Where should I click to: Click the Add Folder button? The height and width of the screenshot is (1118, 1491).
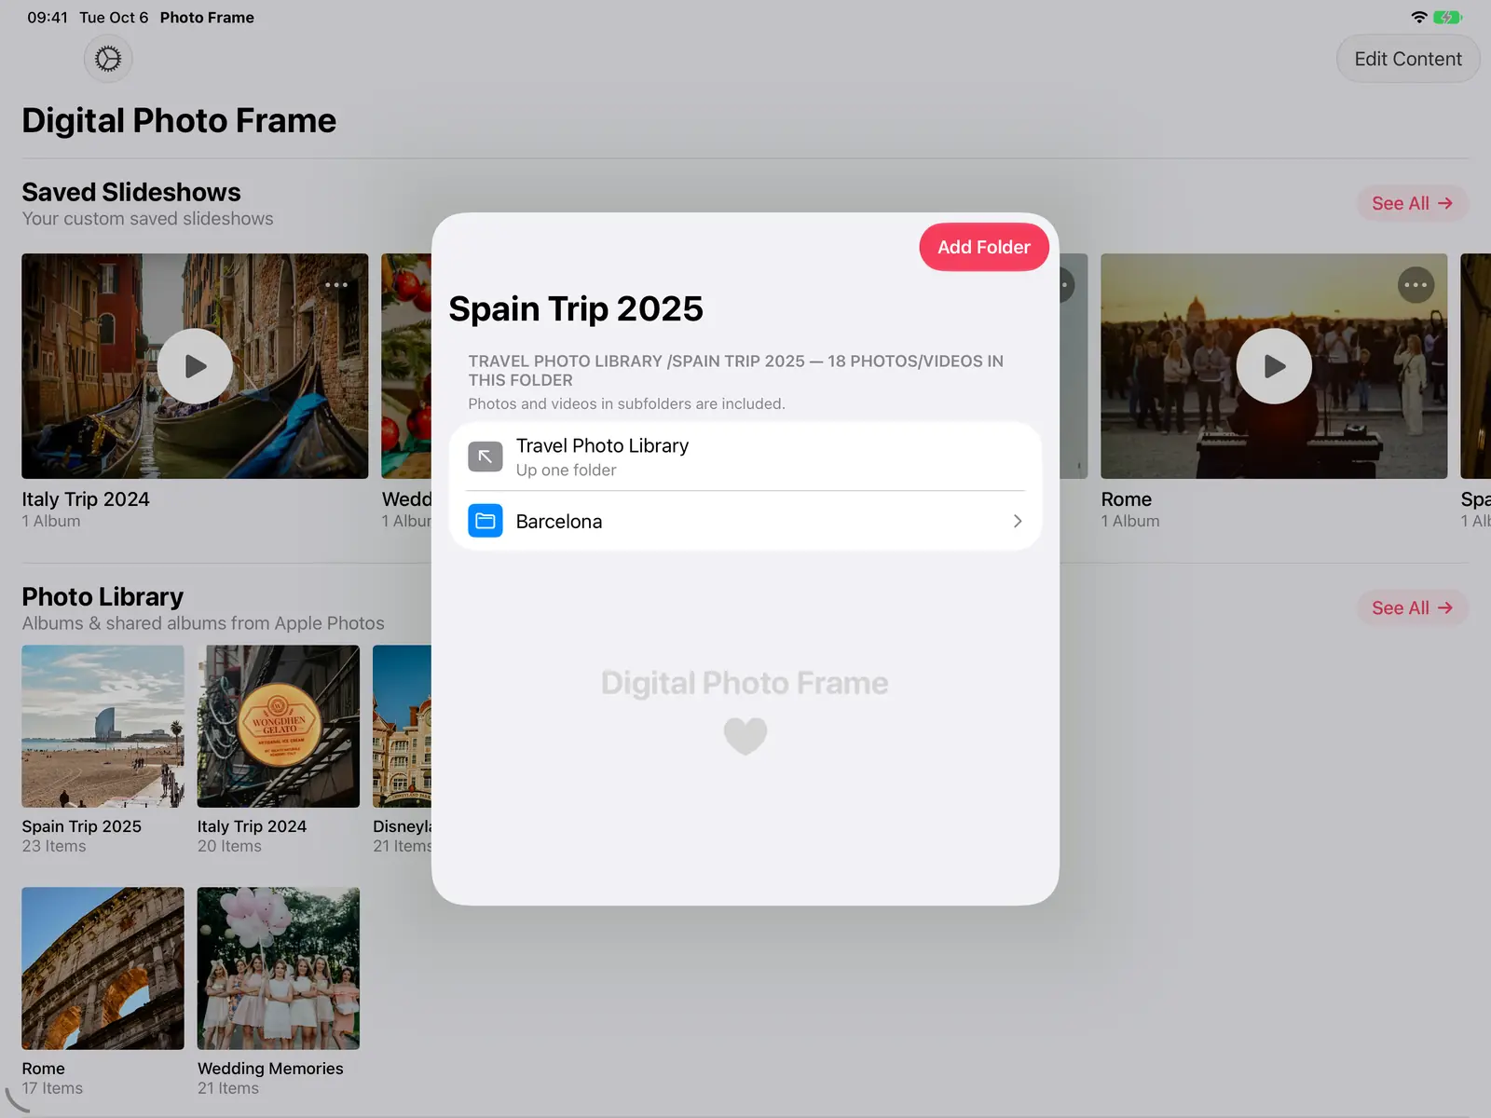click(x=983, y=247)
